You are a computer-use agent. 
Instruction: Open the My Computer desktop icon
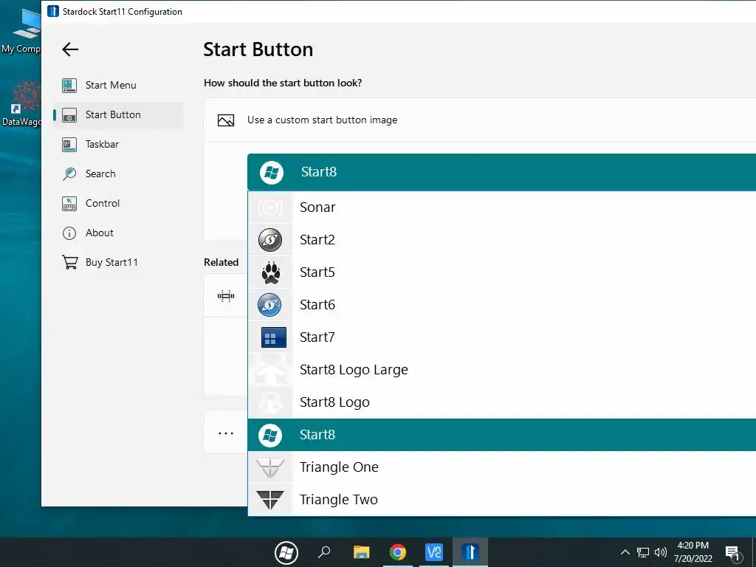[21, 30]
